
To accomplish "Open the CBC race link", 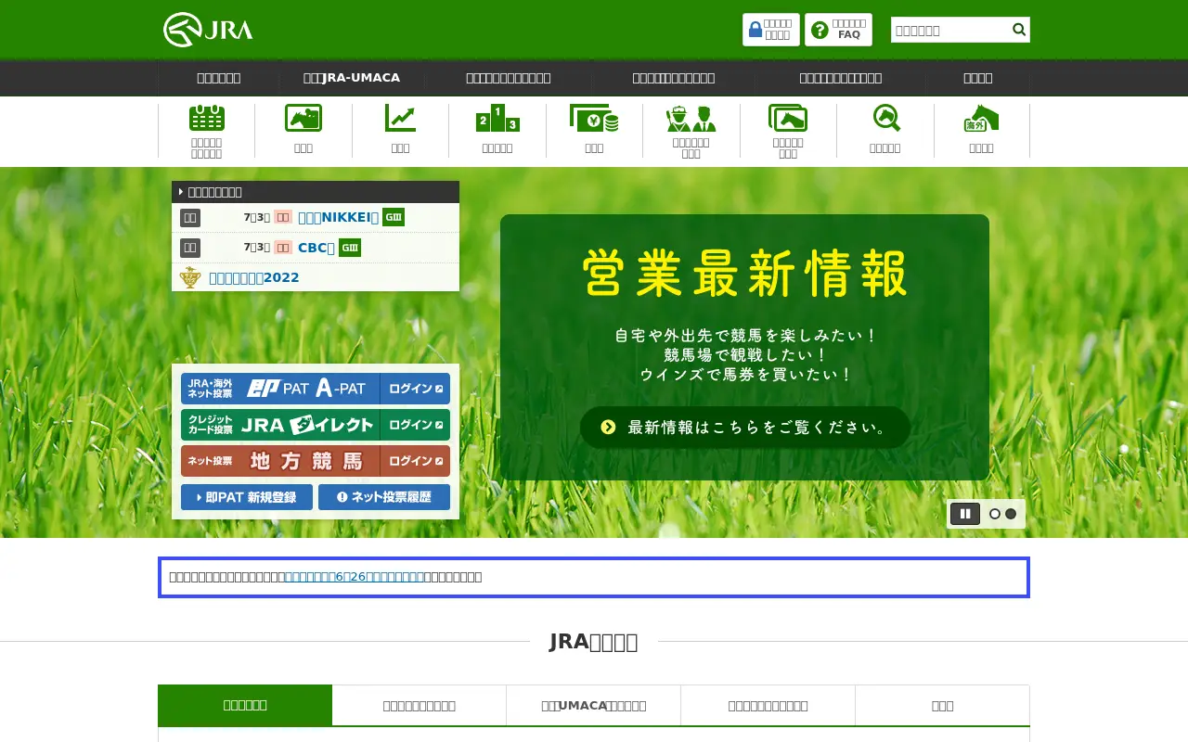I will (316, 248).
